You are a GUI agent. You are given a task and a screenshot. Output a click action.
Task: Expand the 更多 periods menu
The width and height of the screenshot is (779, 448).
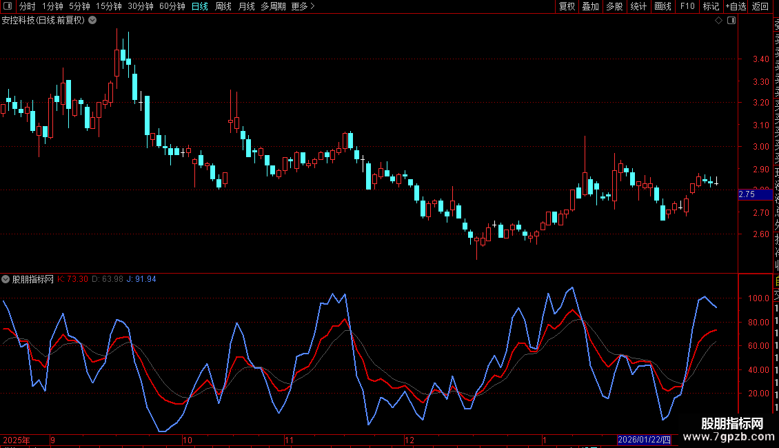pos(303,6)
